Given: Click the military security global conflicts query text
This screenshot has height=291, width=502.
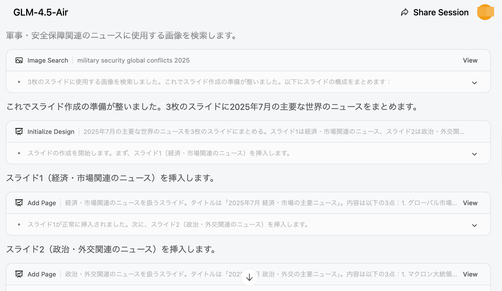Looking at the screenshot, I should point(133,60).
